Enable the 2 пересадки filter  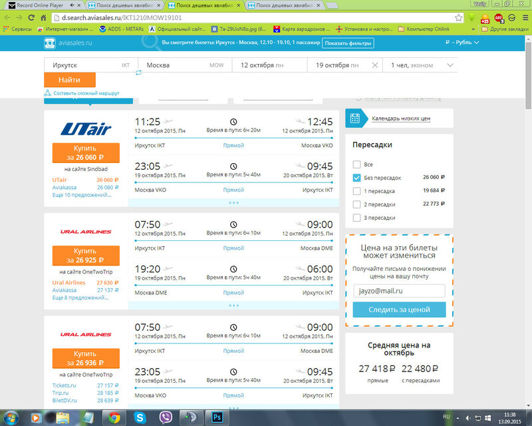tap(356, 204)
